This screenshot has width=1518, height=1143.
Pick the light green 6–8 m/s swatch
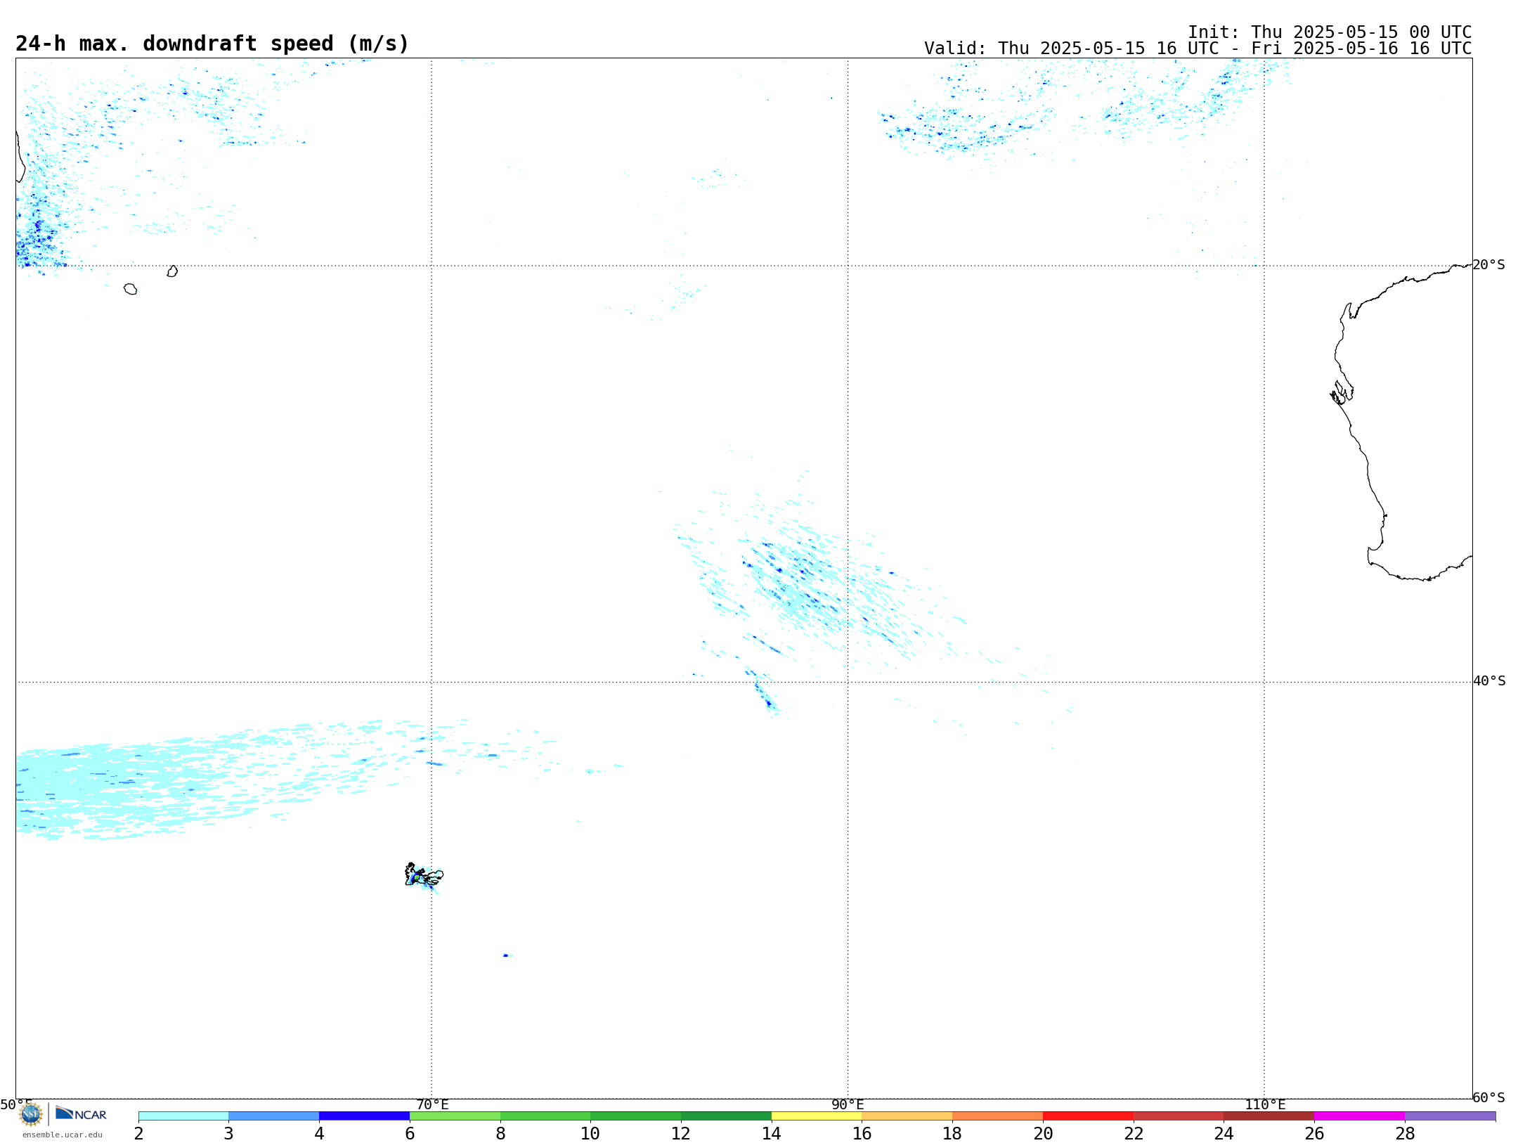point(455,1116)
